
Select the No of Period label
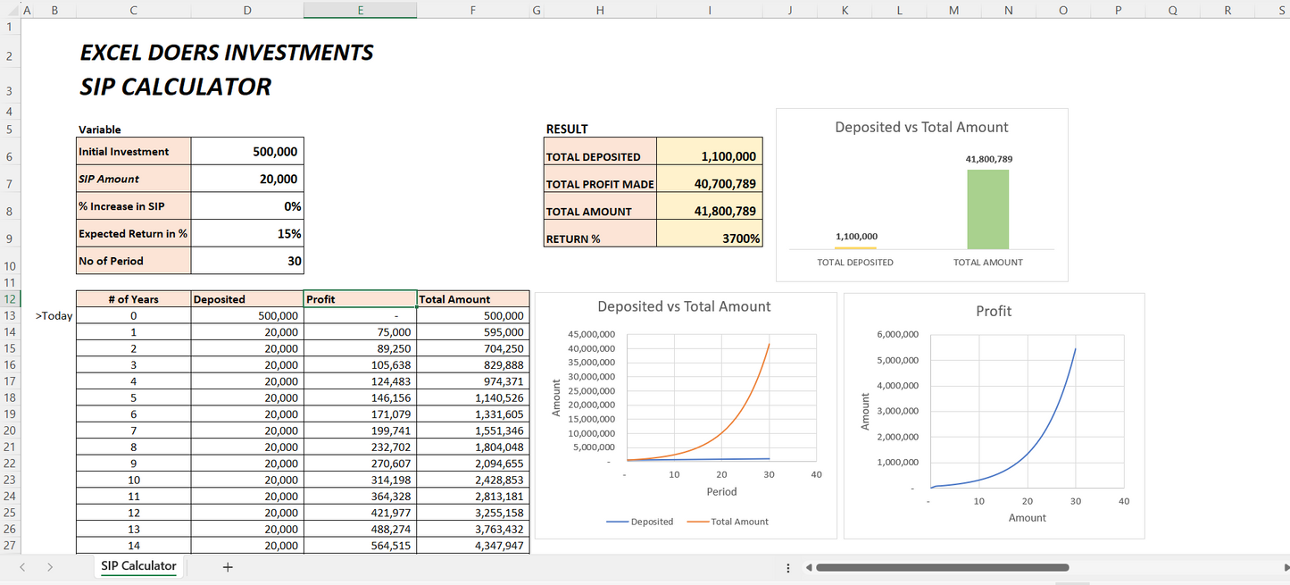pyautogui.click(x=134, y=261)
